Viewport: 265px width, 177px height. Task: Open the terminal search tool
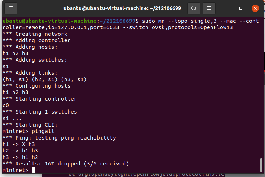[194, 8]
